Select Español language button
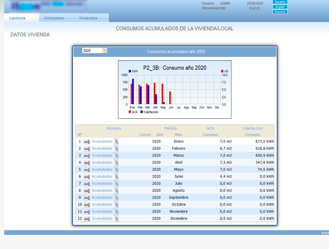 (x=280, y=2)
